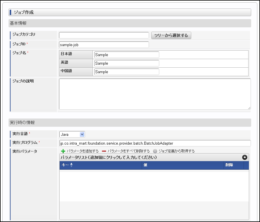Focus the ジョブカテゴリ input field

[104, 35]
